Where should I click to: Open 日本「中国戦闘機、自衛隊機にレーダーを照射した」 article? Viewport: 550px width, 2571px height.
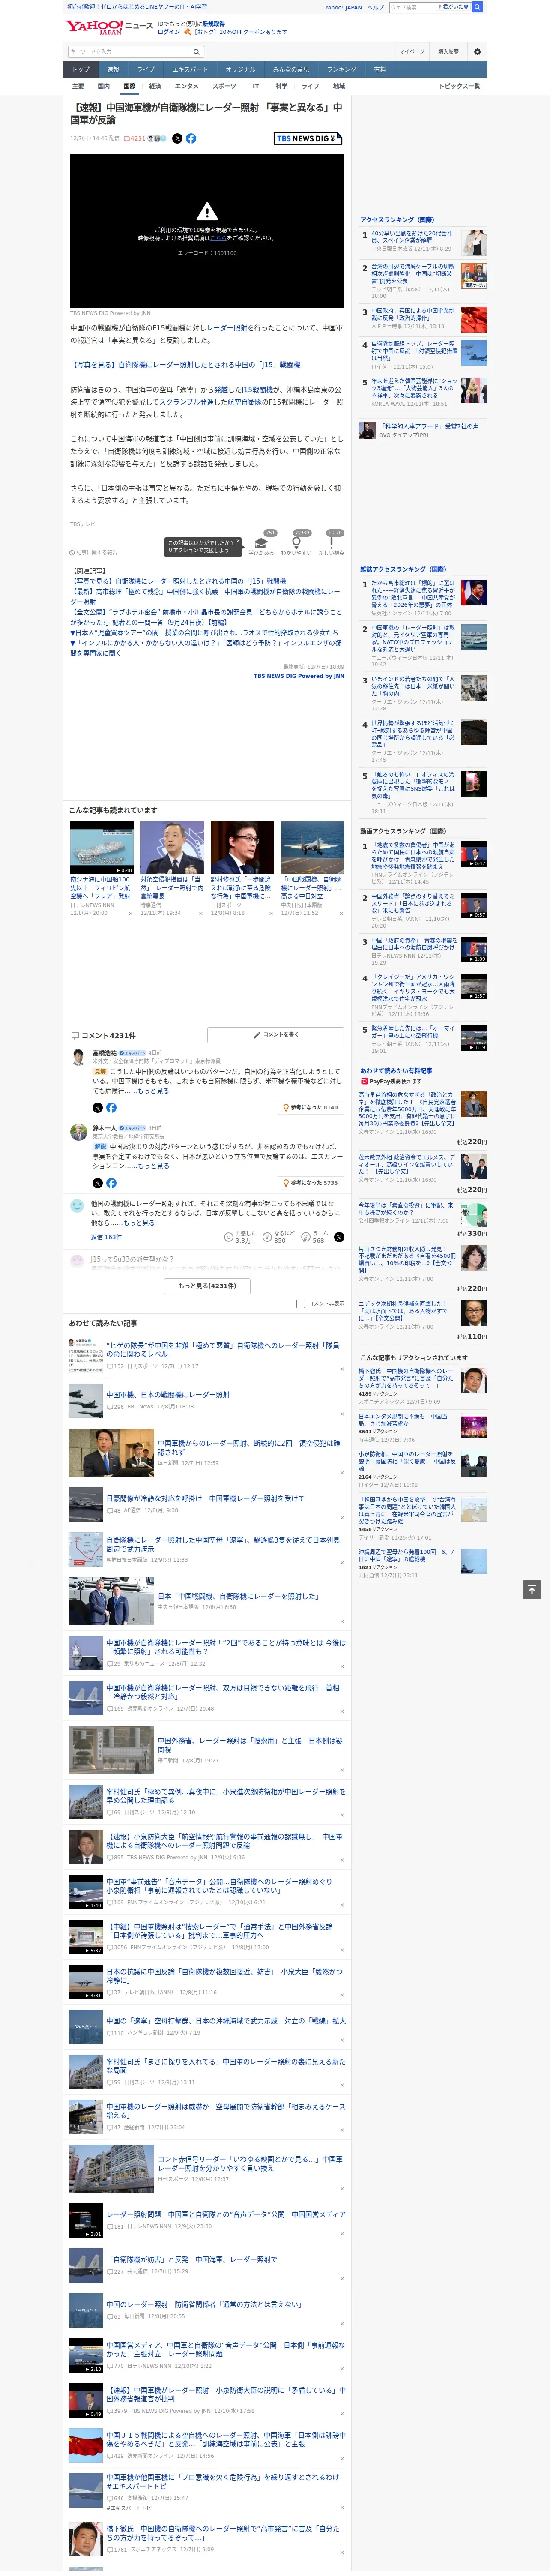(238, 1596)
